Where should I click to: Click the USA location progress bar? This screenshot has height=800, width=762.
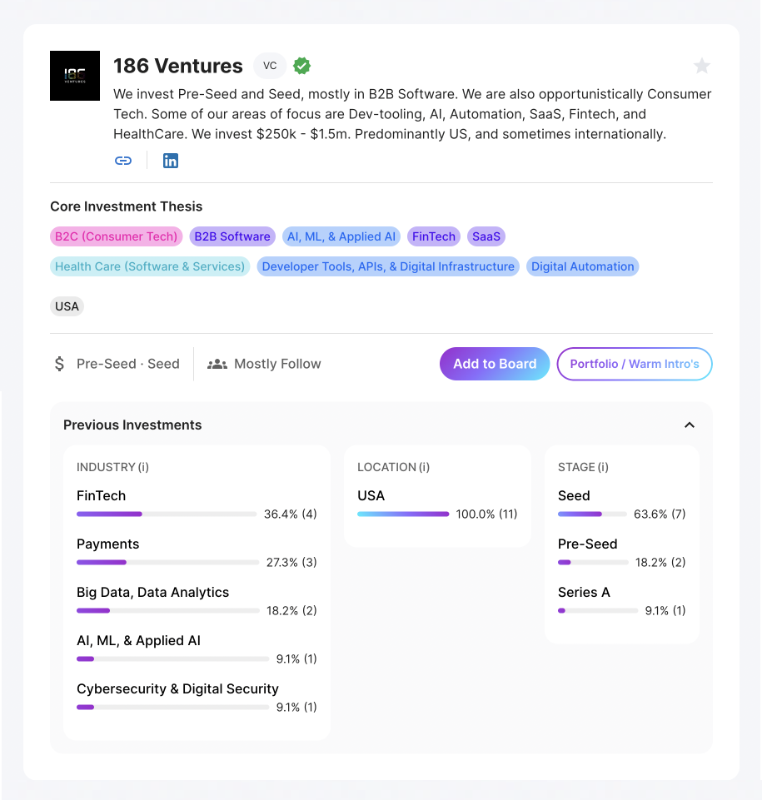point(403,514)
